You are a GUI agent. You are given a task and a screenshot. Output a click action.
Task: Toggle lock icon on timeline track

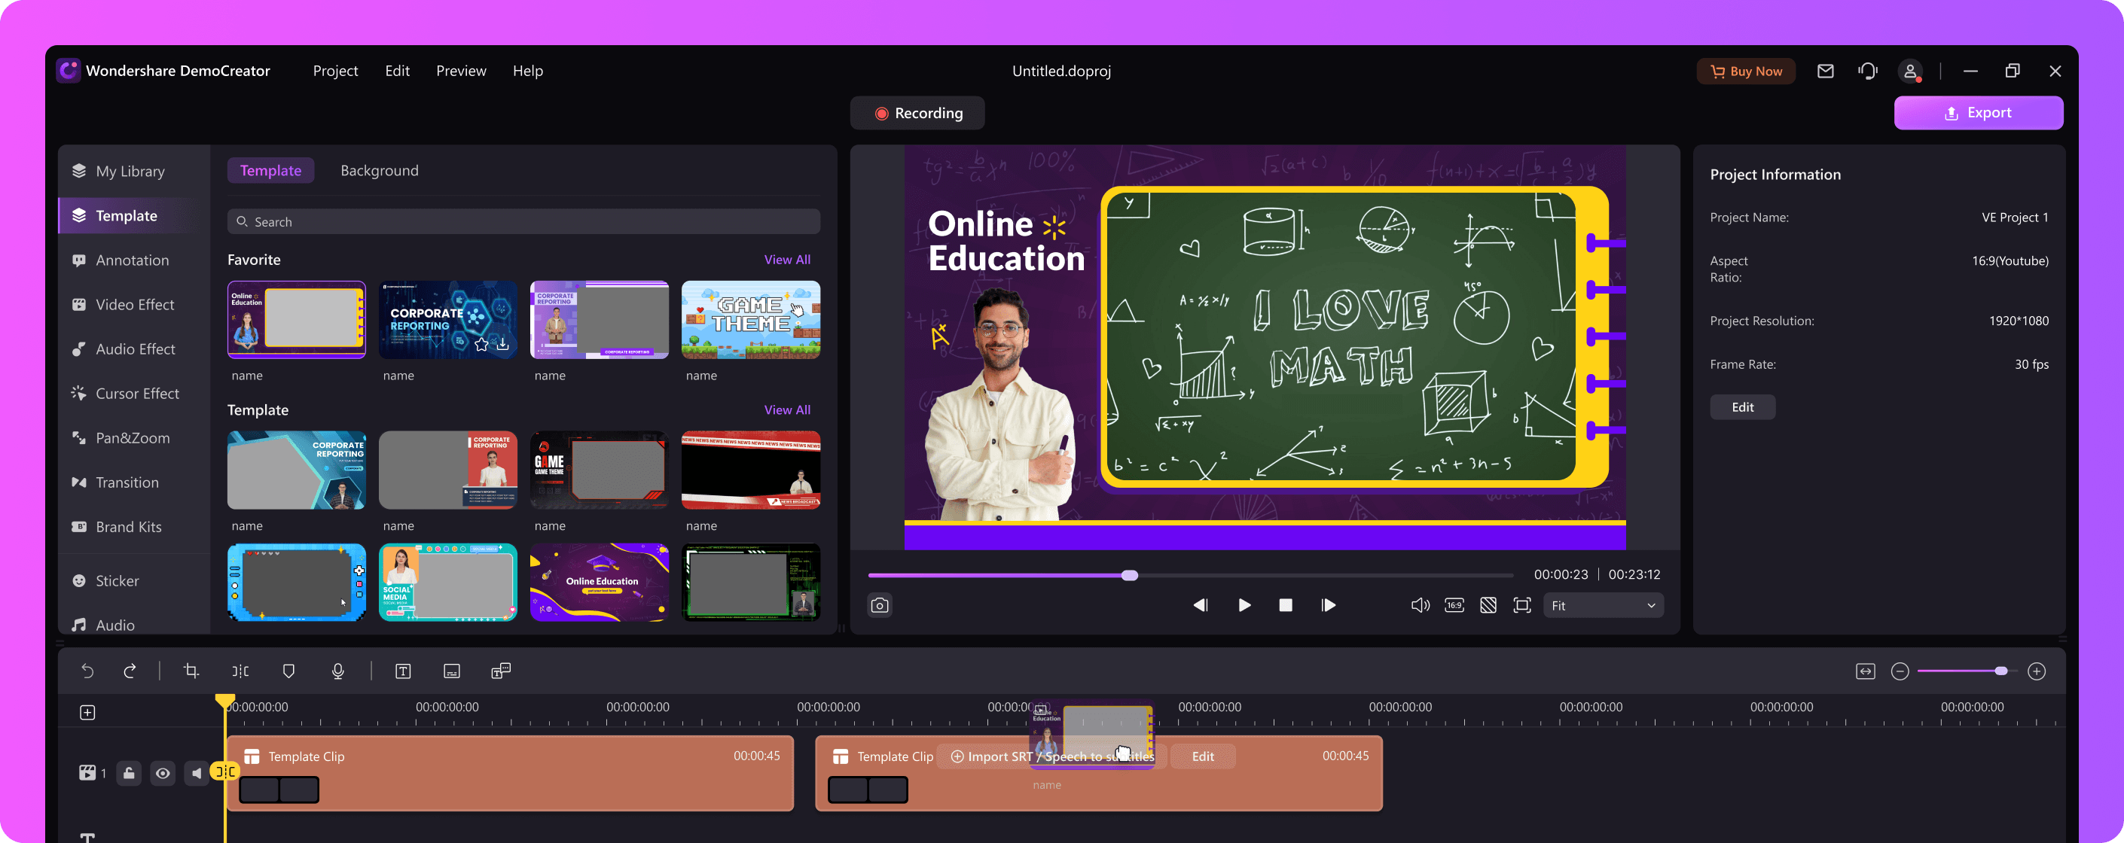tap(129, 771)
